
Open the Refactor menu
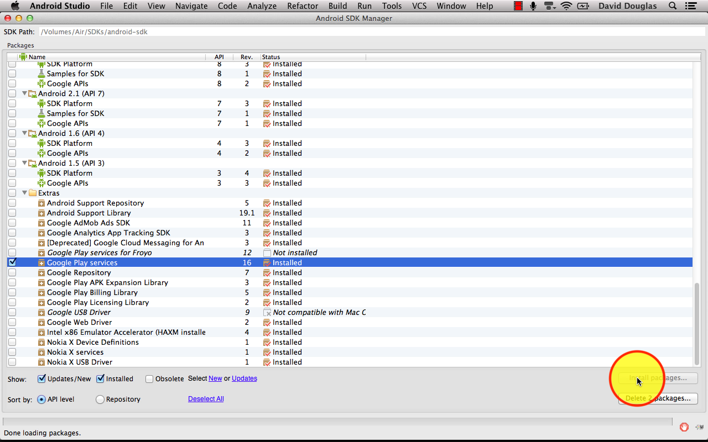pyautogui.click(x=303, y=6)
